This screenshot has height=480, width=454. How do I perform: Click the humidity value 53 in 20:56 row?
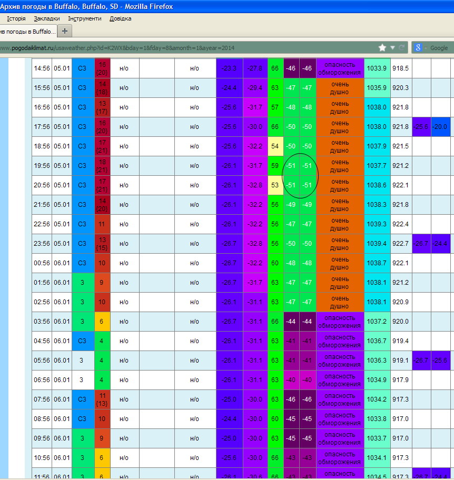[x=275, y=185]
